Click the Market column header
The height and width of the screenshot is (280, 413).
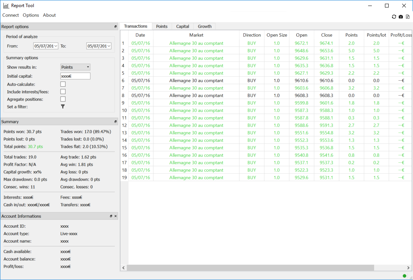[196, 35]
